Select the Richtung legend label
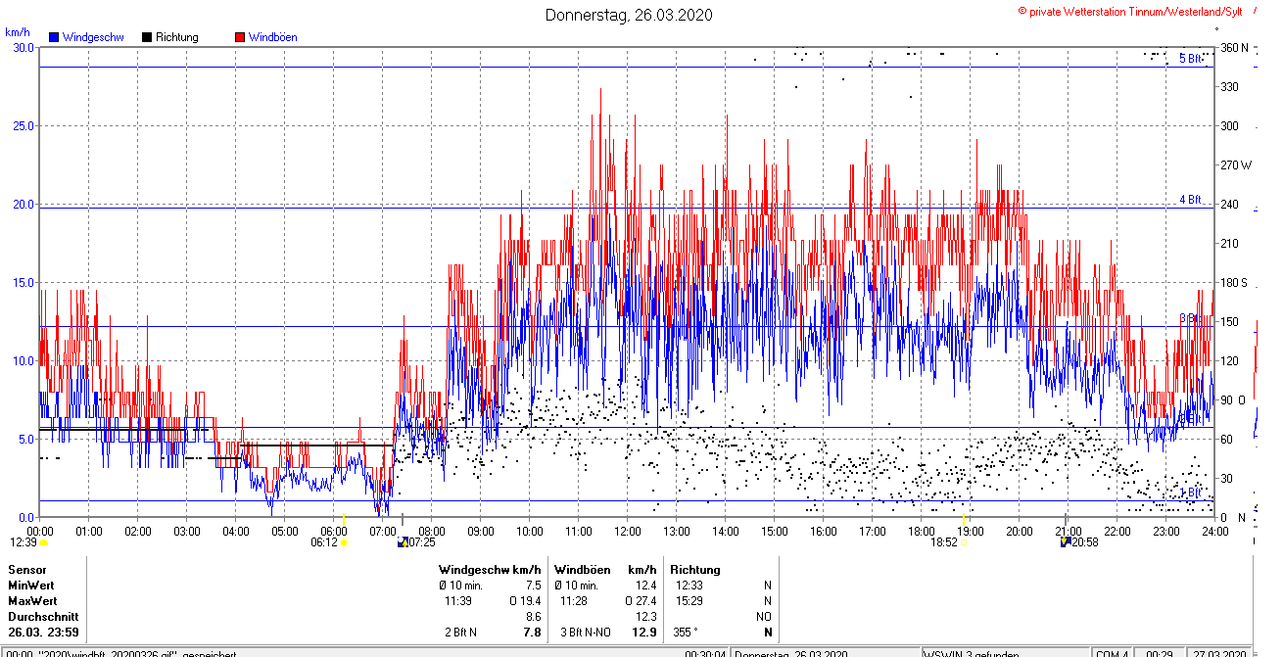Screen dimensions: 1283x657 [x=177, y=37]
